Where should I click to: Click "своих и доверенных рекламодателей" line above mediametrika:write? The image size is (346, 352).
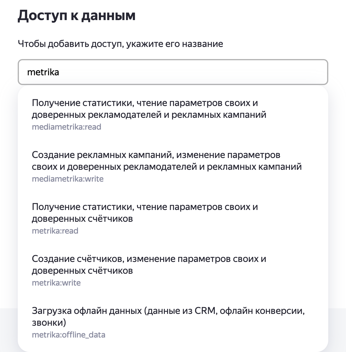click(x=167, y=167)
